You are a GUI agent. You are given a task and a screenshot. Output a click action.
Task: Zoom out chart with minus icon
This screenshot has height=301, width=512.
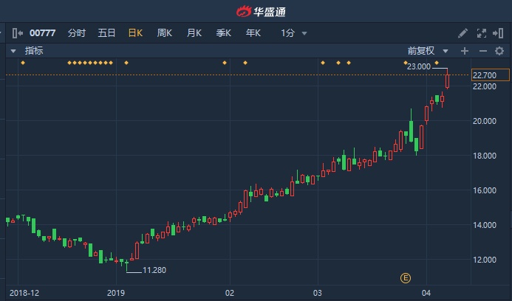pos(483,51)
